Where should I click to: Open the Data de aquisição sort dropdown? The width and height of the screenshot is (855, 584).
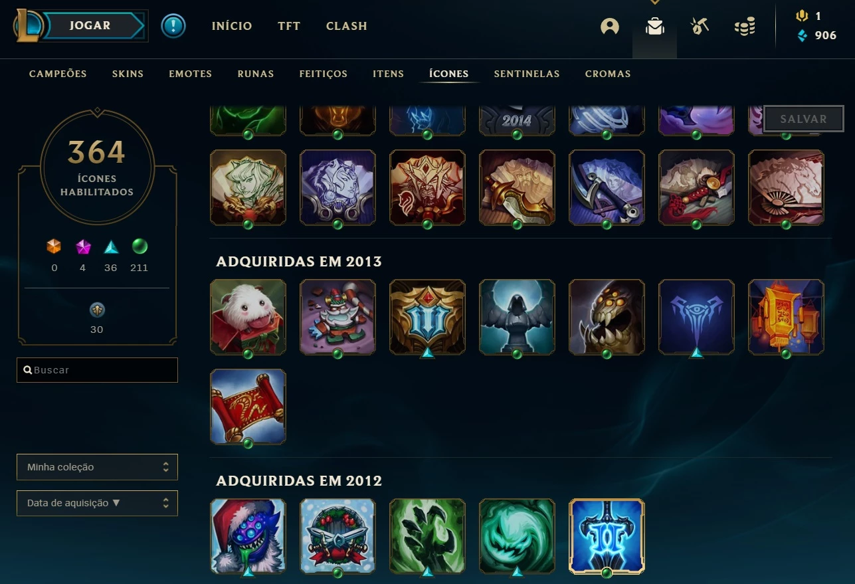pos(97,503)
